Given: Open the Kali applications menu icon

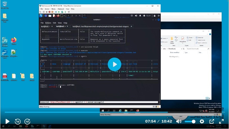Looking at the screenshot, I should [42, 16].
